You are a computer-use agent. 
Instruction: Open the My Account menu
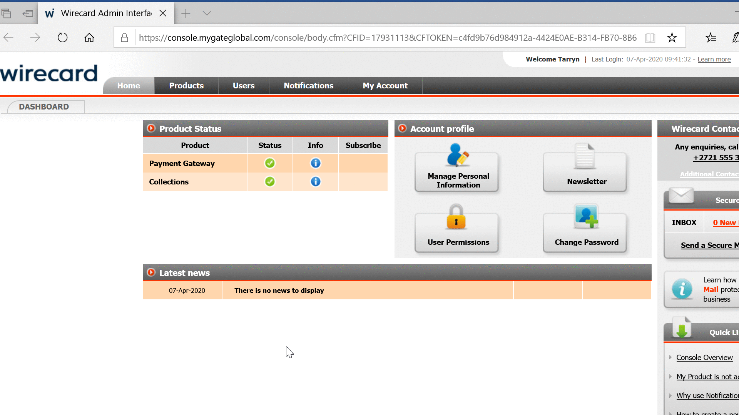pos(385,86)
